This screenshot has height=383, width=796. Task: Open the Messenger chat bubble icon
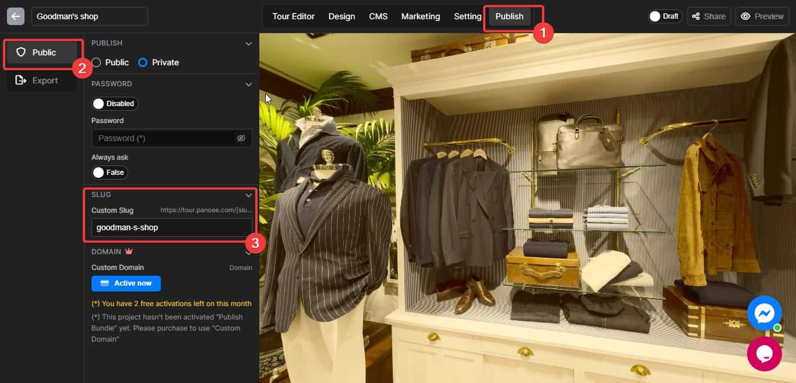tap(764, 313)
